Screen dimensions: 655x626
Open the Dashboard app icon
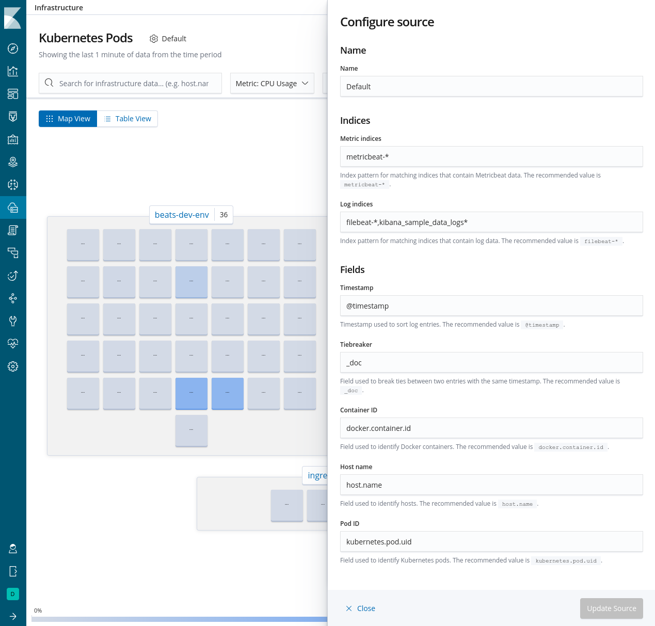[13, 94]
